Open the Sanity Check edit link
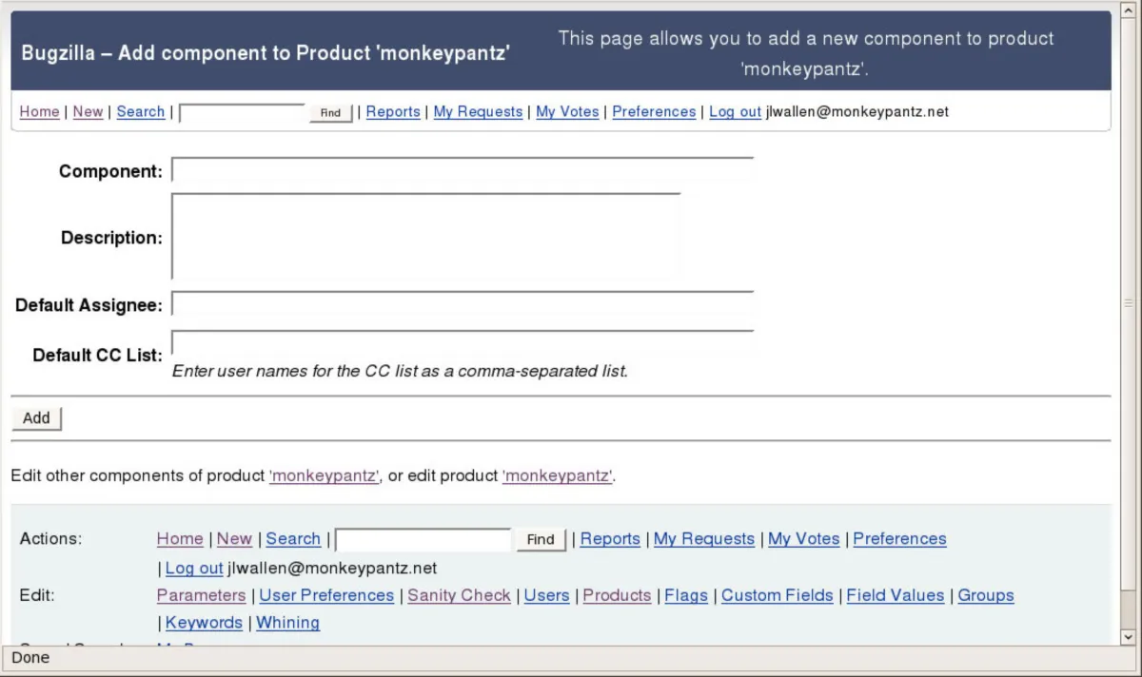Viewport: 1142px width, 677px height. (459, 595)
